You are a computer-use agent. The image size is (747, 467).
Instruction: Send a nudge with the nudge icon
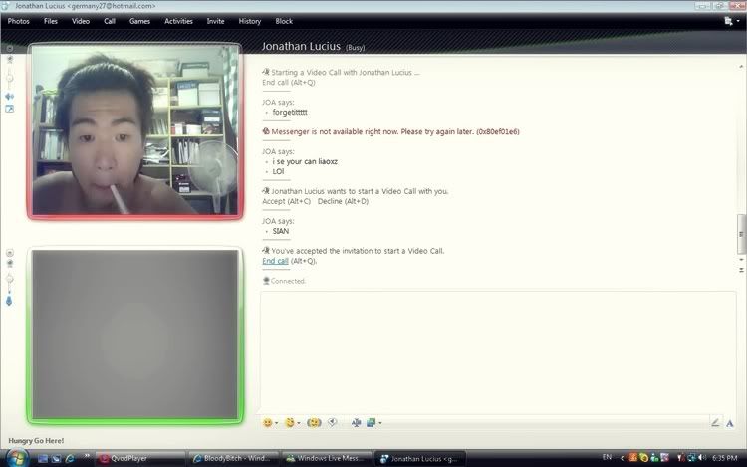click(x=314, y=422)
